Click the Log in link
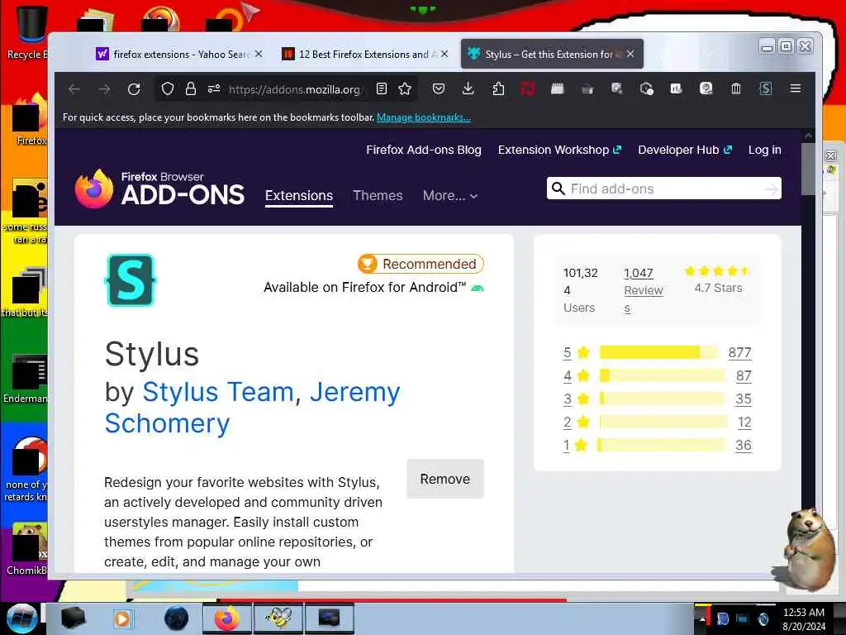This screenshot has height=635, width=846. pos(764,150)
